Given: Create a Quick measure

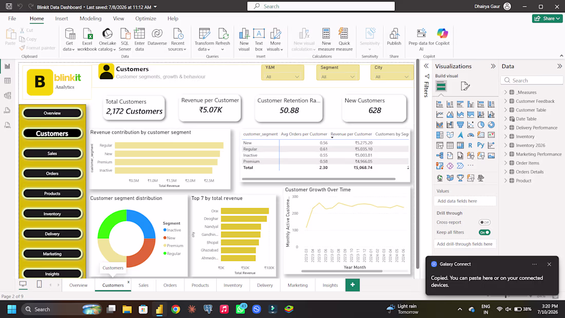Looking at the screenshot, I should click(x=344, y=40).
